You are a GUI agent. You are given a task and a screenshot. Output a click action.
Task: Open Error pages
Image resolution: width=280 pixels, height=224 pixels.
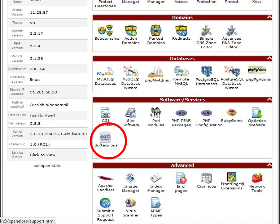pyautogui.click(x=181, y=183)
